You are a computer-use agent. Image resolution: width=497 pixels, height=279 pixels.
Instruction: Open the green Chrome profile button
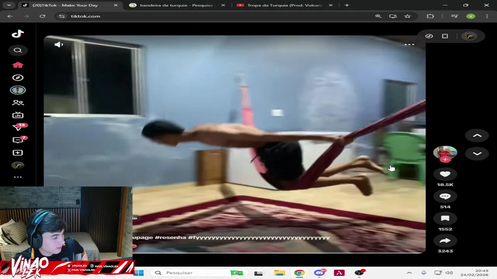point(471,16)
